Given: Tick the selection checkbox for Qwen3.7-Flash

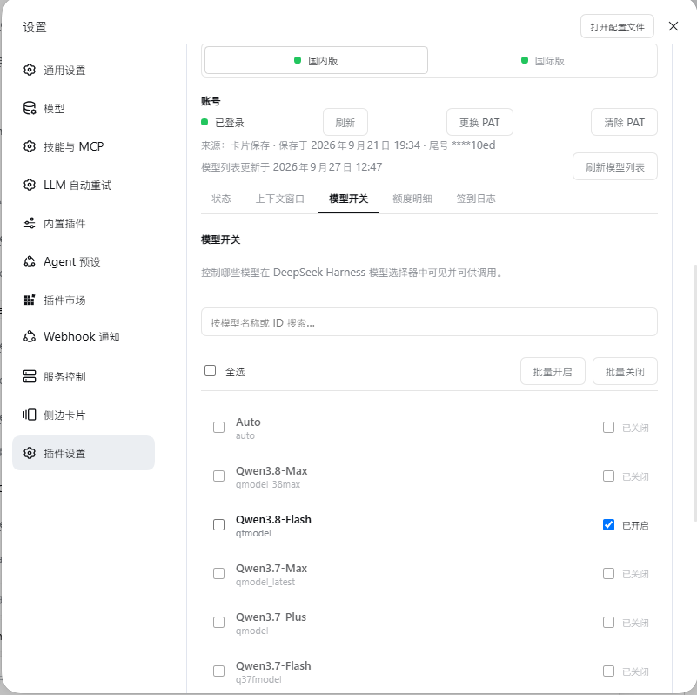Looking at the screenshot, I should coord(218,671).
